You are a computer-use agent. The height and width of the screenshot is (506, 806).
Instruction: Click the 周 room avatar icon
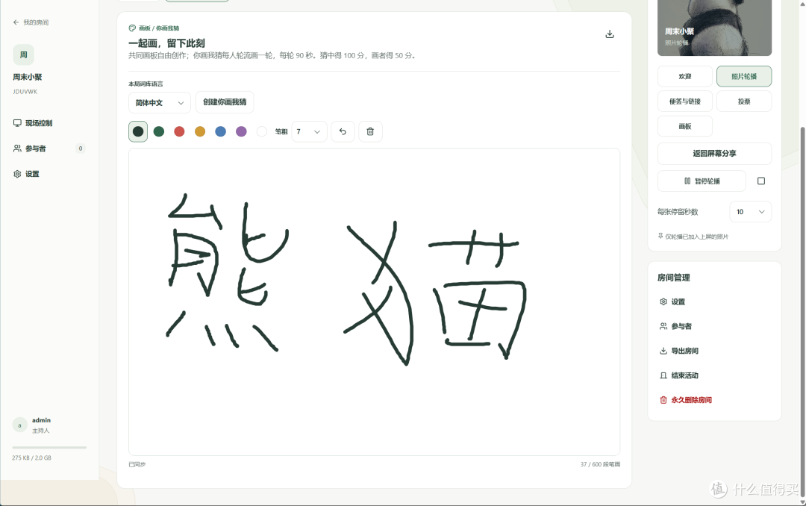click(23, 54)
